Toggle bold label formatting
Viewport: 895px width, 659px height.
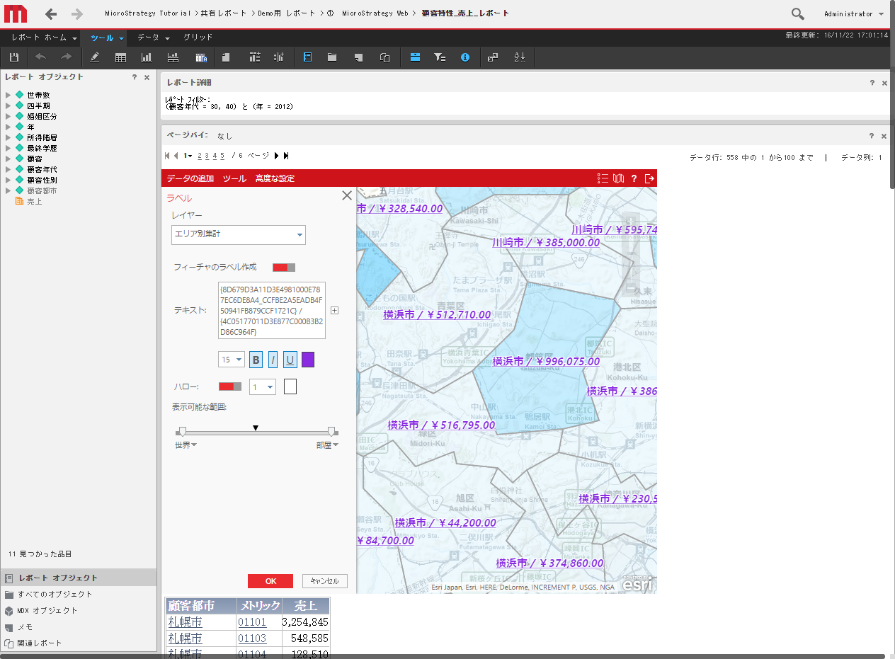(x=256, y=360)
